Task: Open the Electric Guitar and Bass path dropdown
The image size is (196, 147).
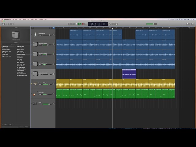Action: click(x=8, y=125)
